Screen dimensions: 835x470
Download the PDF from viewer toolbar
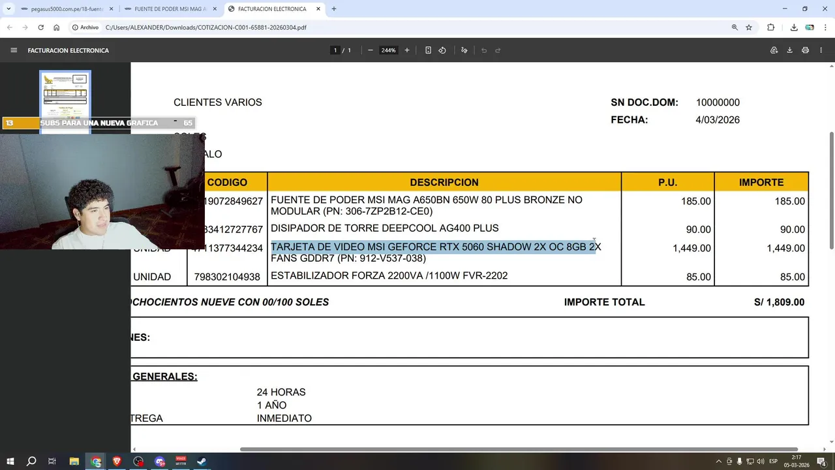[789, 50]
